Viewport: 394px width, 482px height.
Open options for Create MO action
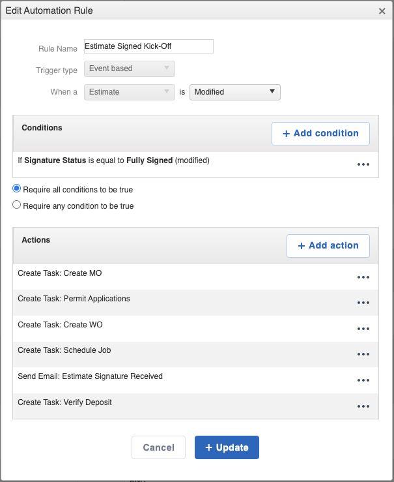click(x=363, y=277)
